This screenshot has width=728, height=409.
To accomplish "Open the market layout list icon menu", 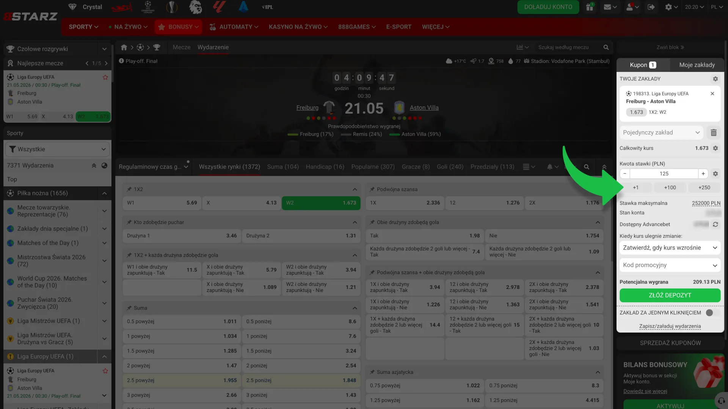I will pyautogui.click(x=529, y=167).
